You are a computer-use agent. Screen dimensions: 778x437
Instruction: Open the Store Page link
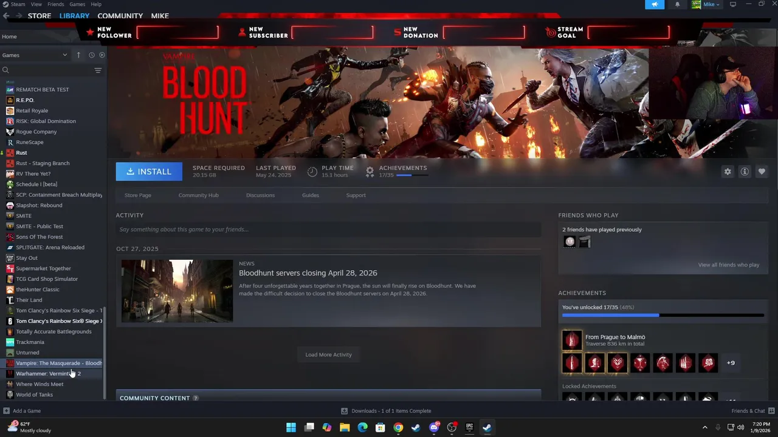coord(138,195)
